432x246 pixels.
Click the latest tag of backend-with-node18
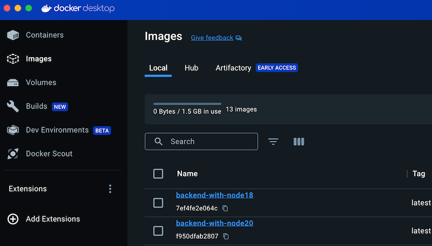click(421, 203)
